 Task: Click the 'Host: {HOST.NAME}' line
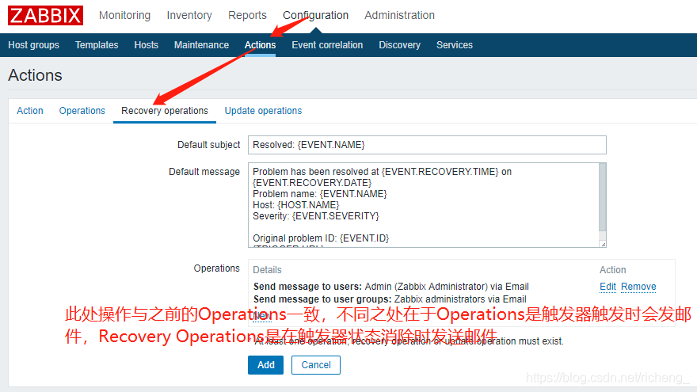(296, 205)
